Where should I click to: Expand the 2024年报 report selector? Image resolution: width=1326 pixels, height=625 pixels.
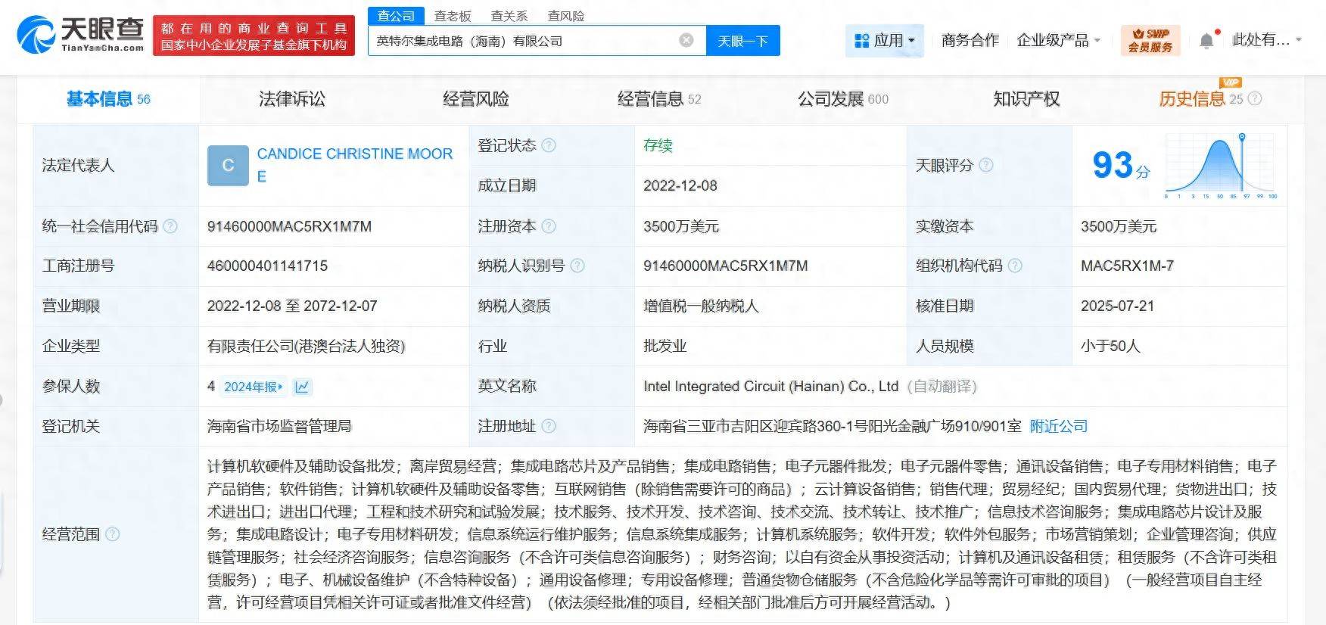[x=254, y=387]
